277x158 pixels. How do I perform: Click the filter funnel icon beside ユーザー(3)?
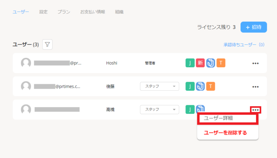[x=48, y=44]
